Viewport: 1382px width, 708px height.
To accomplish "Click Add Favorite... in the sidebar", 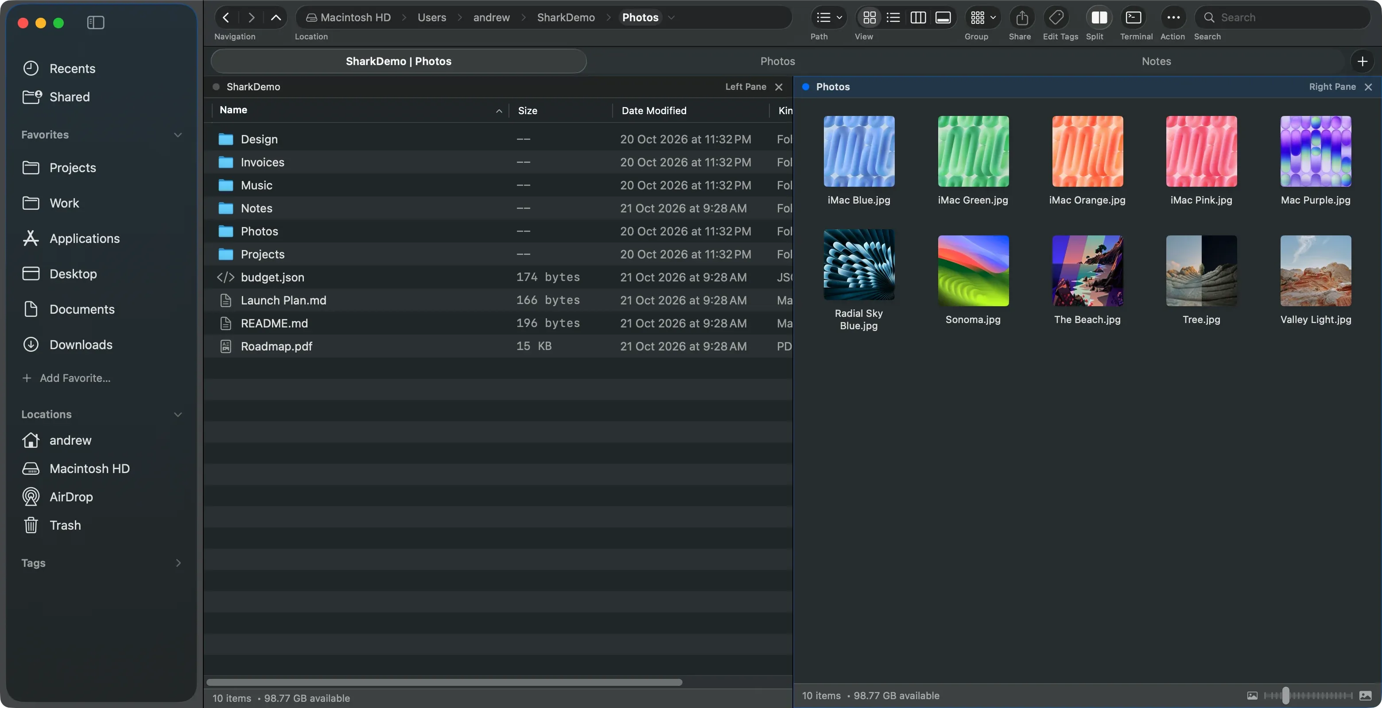I will pyautogui.click(x=66, y=378).
